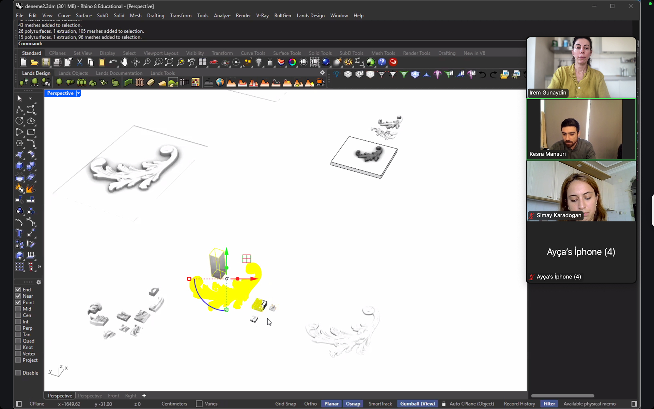Click the red car Set View icon

[214, 62]
